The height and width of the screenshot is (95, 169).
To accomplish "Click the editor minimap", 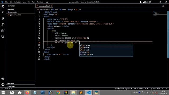I will (160, 13).
